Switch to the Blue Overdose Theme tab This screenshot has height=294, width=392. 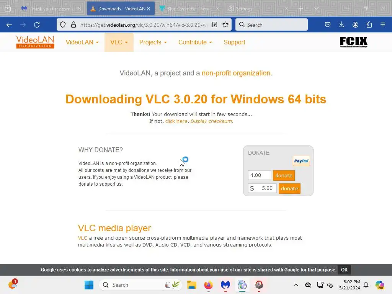[189, 8]
